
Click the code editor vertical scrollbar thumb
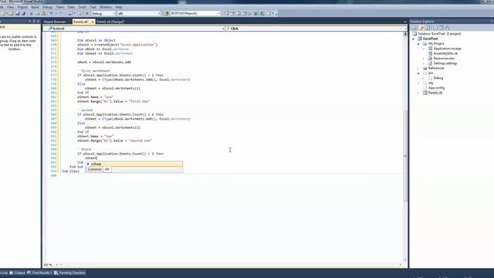(x=405, y=156)
